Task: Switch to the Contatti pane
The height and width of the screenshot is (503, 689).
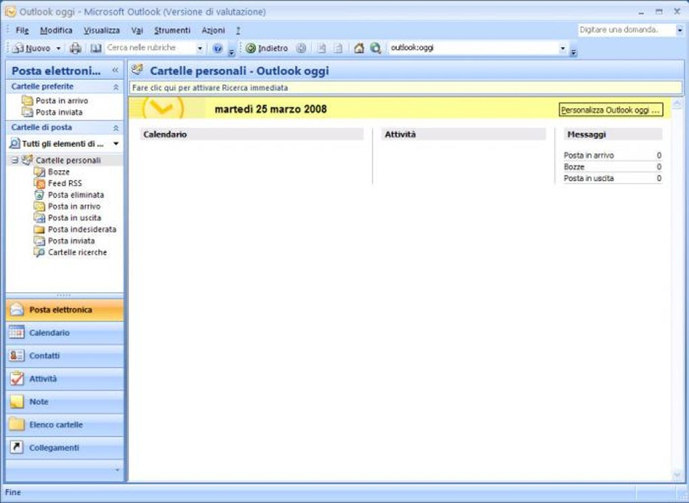Action: coord(65,356)
